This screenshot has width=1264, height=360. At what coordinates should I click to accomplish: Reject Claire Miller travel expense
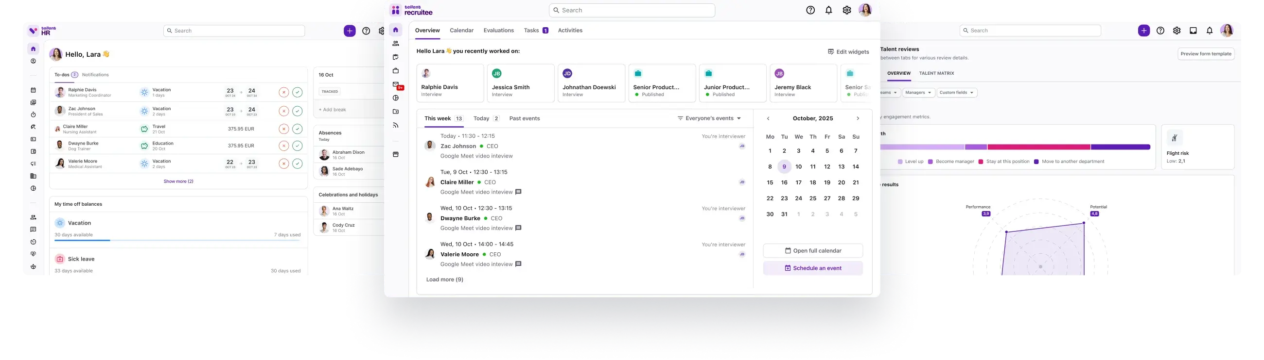pyautogui.click(x=283, y=129)
